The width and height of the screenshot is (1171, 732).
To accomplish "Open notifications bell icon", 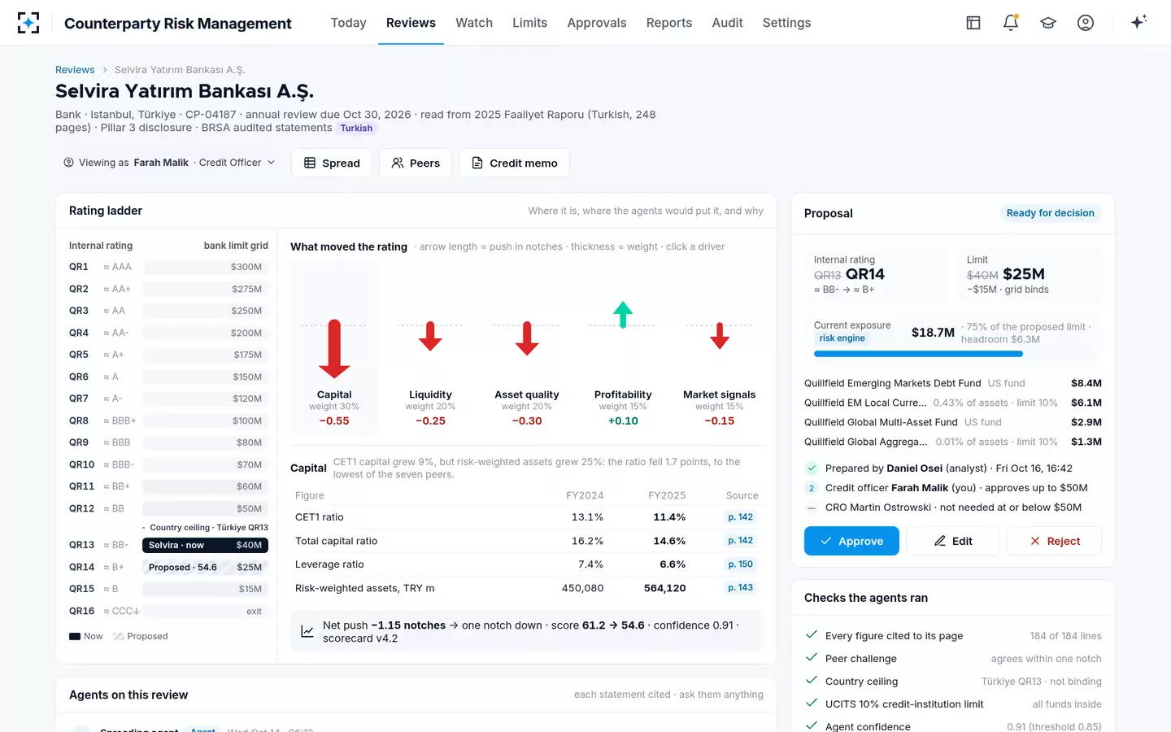I will pos(1011,23).
